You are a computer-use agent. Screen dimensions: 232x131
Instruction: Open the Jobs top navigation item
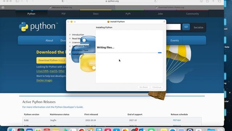point(160,14)
